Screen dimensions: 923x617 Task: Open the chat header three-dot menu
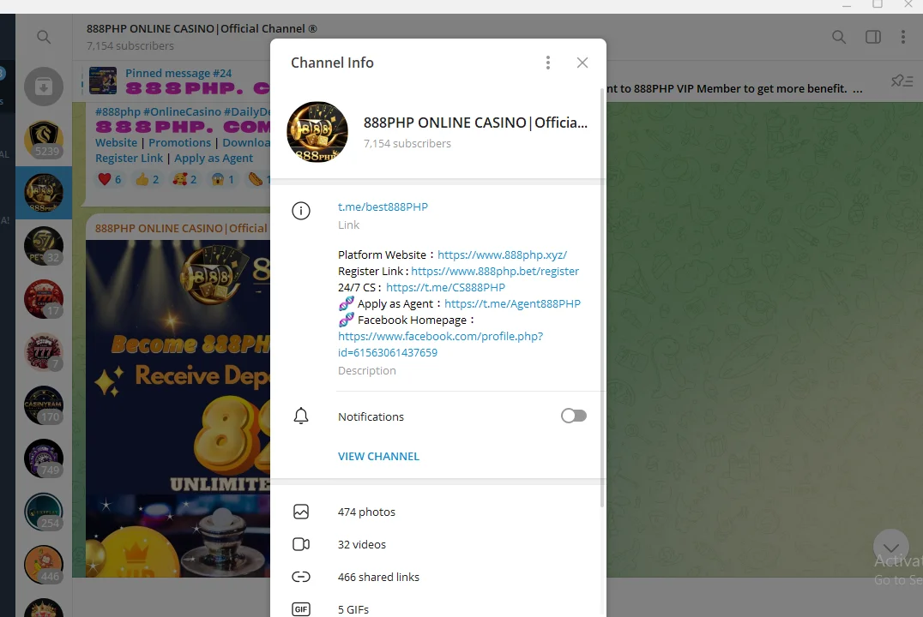903,37
